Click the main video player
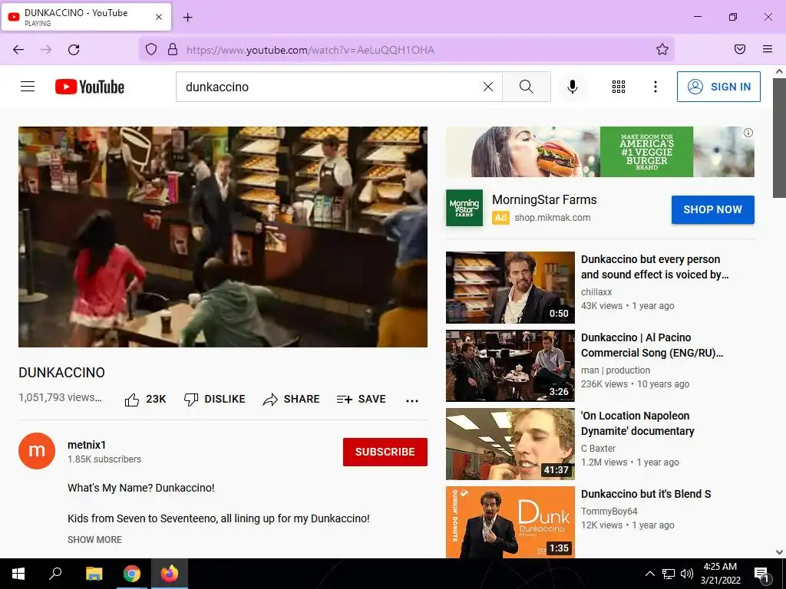Screen dimensions: 786x589 [223, 237]
